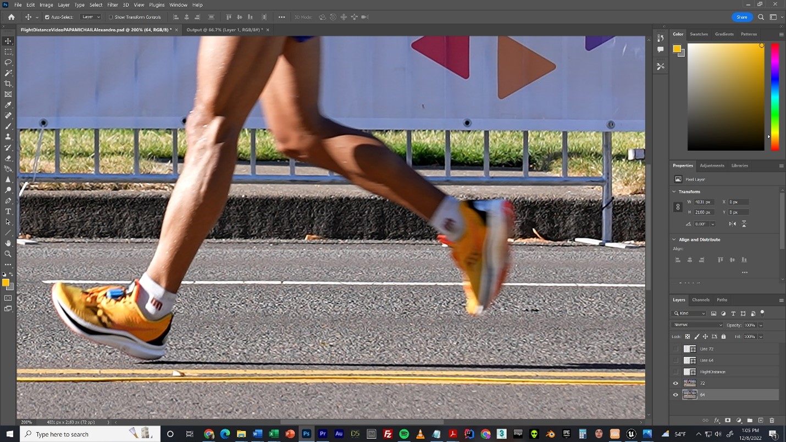The height and width of the screenshot is (442, 786).
Task: Click the foreground color swatch in Color panel
Action: [x=677, y=49]
